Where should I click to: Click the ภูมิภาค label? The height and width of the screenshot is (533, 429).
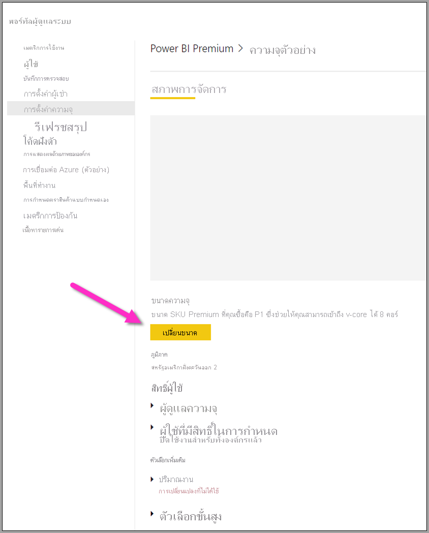point(159,355)
